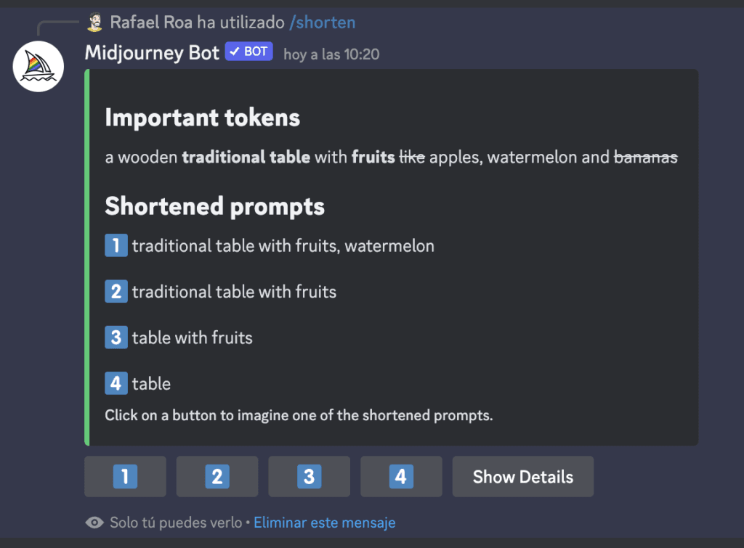The image size is (744, 548).
Task: Open the Midjourney Bot username profile
Action: pos(152,53)
